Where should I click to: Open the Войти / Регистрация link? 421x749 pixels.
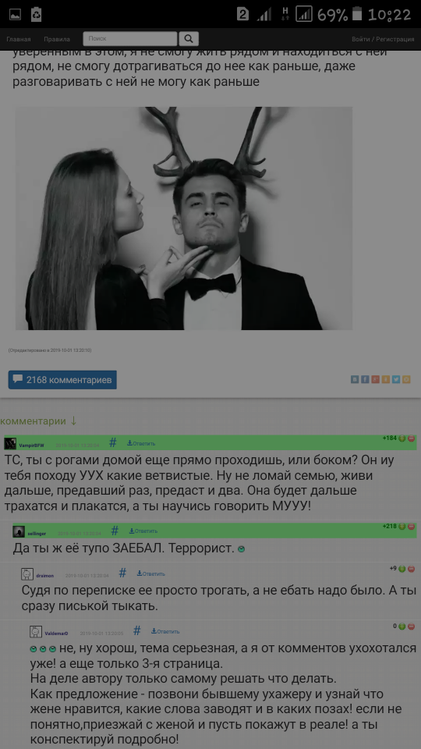click(383, 39)
